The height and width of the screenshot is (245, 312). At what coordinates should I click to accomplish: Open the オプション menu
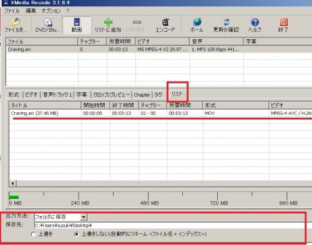coord(51,11)
